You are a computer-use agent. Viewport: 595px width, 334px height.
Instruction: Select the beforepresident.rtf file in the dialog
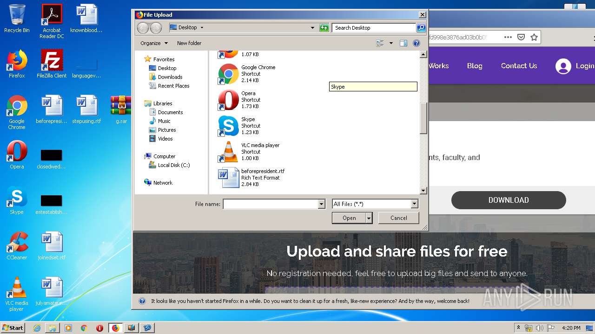click(251, 178)
